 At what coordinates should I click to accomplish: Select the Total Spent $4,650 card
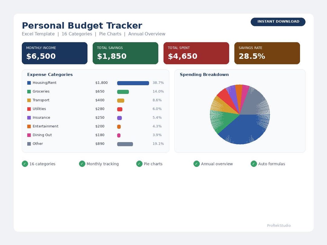(x=196, y=53)
